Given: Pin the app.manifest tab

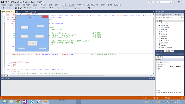Looking at the screenshot, I should [11, 12].
